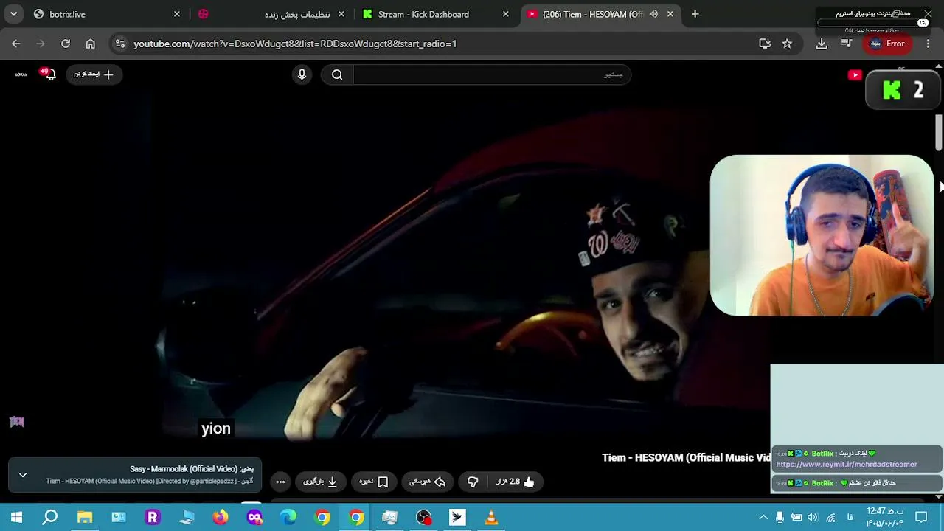Viewport: 944px width, 531px height.
Task: Open VLC media player from taskbar
Action: click(491, 517)
